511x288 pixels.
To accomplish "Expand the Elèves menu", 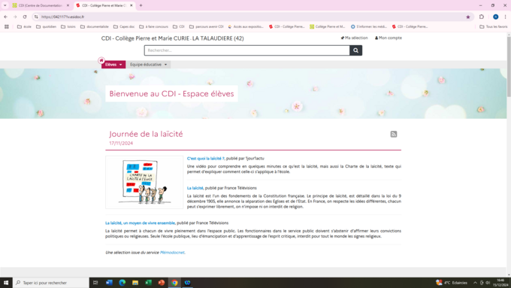I will pos(113,65).
